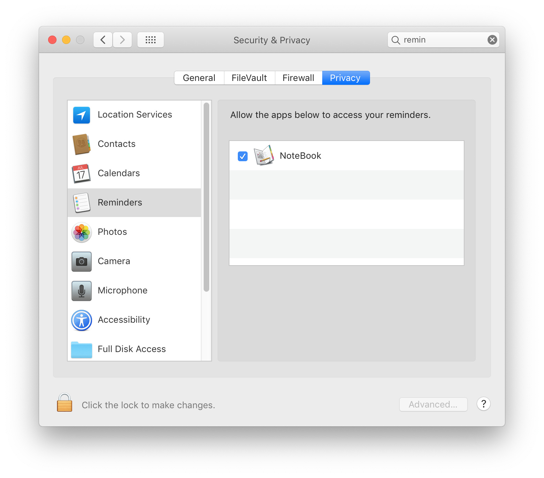Switch to the General tab

click(x=199, y=78)
